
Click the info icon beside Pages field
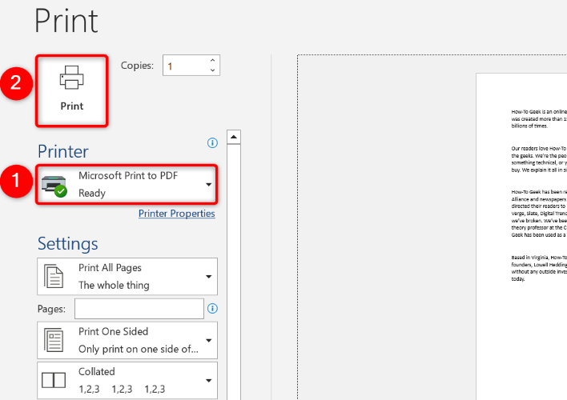coord(213,309)
